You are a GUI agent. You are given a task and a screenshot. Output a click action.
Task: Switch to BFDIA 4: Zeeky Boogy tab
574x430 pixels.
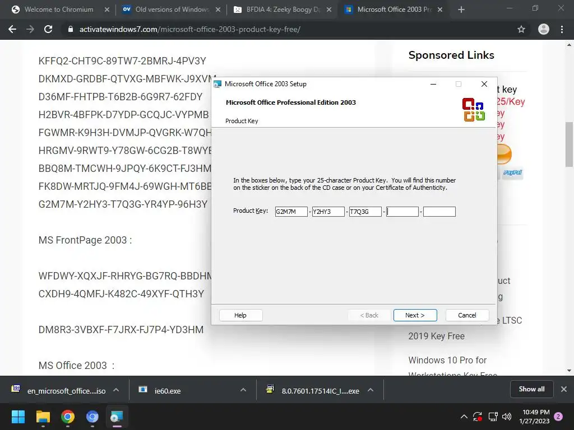pos(282,10)
